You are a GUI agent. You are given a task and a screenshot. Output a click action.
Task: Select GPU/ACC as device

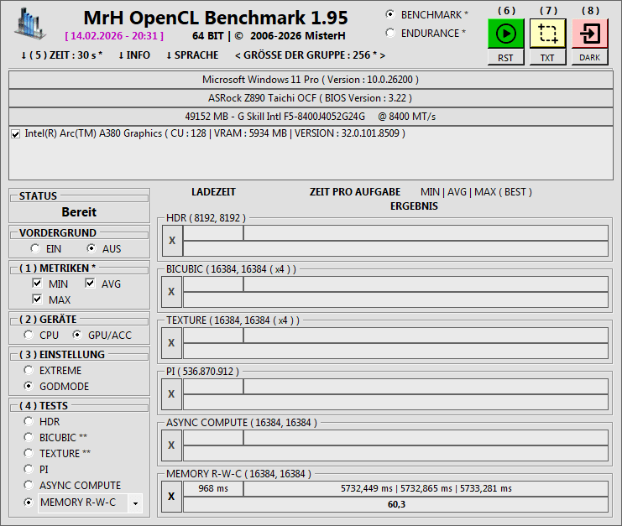(x=77, y=335)
